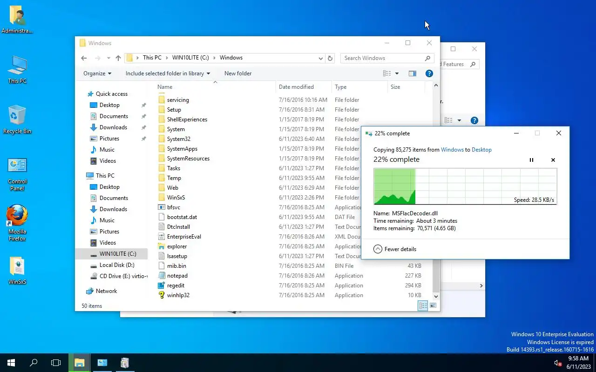Pause the file copy operation
This screenshot has width=596, height=372.
click(531, 160)
